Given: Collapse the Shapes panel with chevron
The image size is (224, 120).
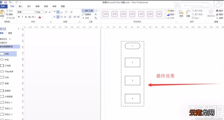Looking at the screenshot, I should pos(19,29).
